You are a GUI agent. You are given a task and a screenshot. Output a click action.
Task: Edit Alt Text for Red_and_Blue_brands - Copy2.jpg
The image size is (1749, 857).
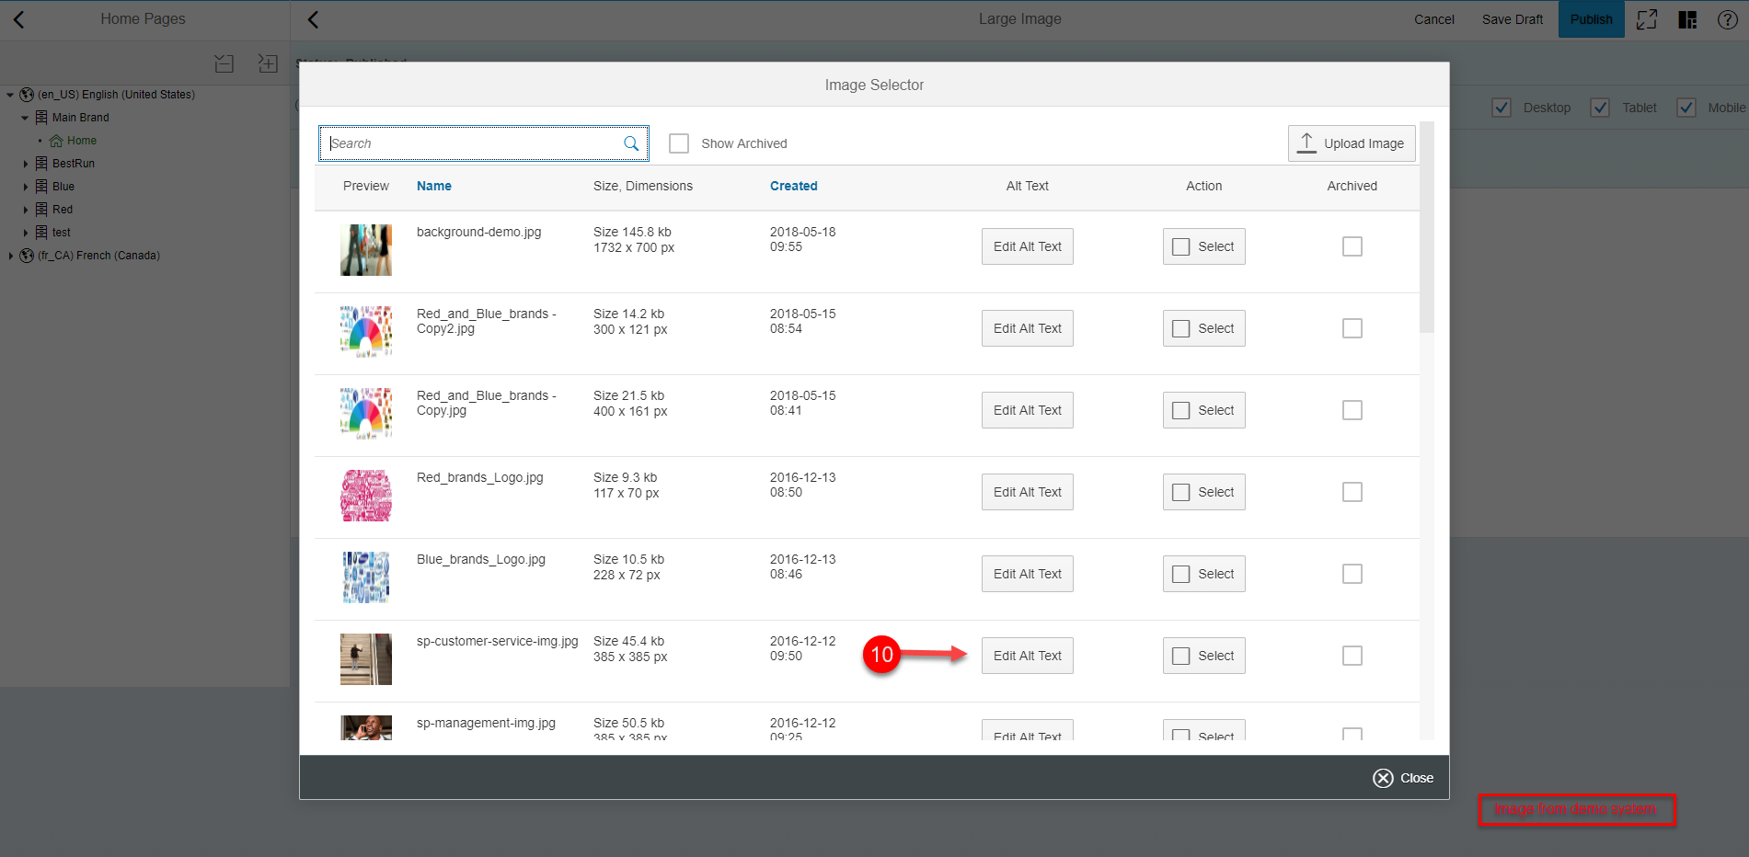tap(1028, 328)
